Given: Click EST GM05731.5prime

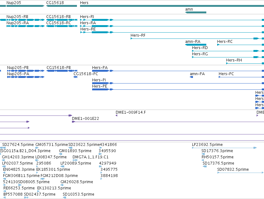Looking at the screenshot, I should pyautogui.click(x=51, y=145).
